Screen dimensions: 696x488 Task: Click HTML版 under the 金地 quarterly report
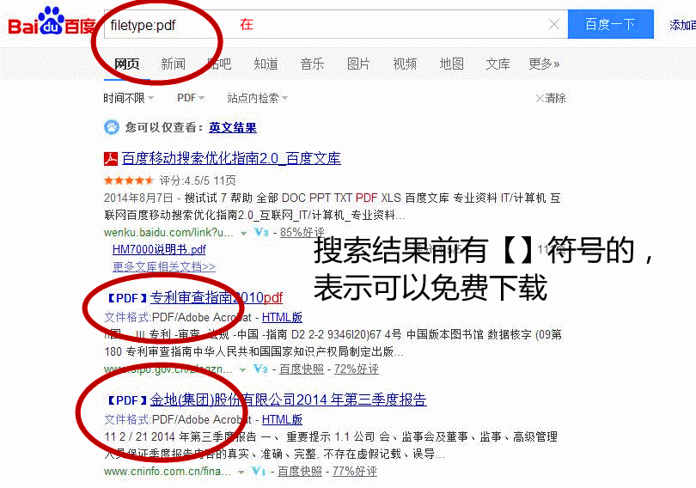[x=282, y=419]
